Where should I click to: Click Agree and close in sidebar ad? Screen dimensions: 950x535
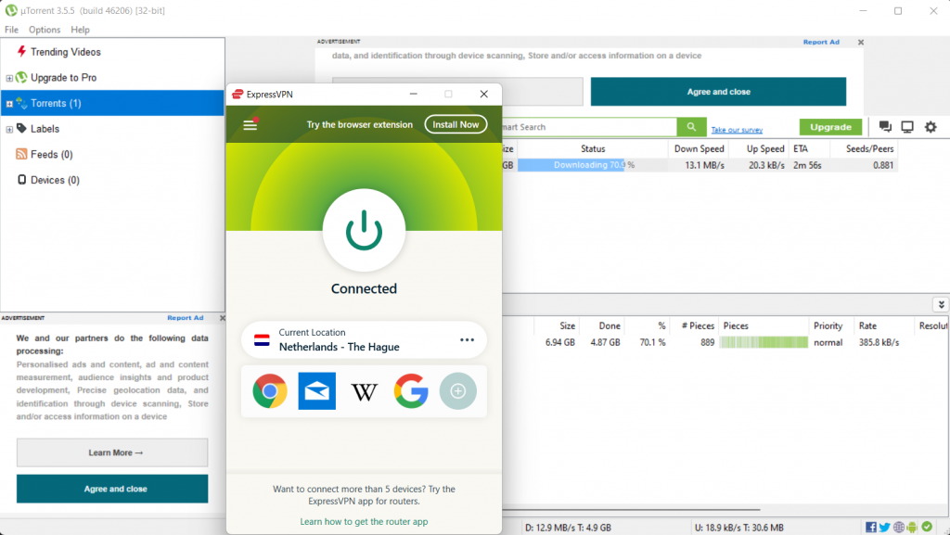coord(112,489)
